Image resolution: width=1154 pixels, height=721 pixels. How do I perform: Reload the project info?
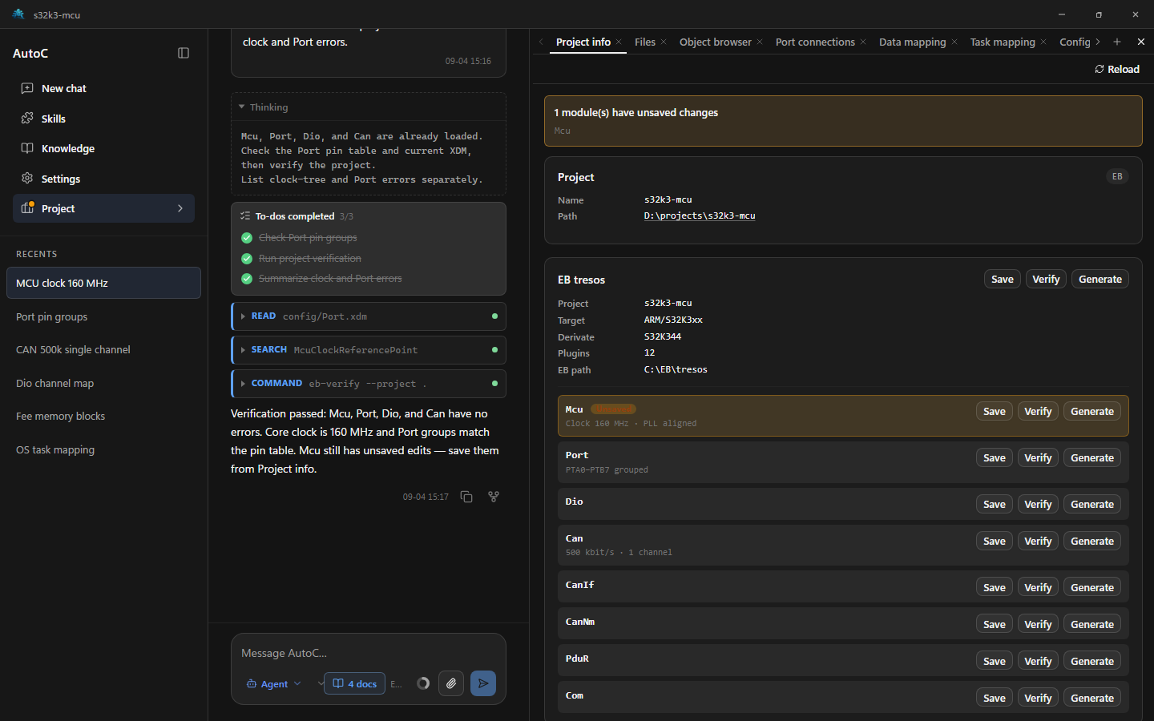click(1117, 69)
